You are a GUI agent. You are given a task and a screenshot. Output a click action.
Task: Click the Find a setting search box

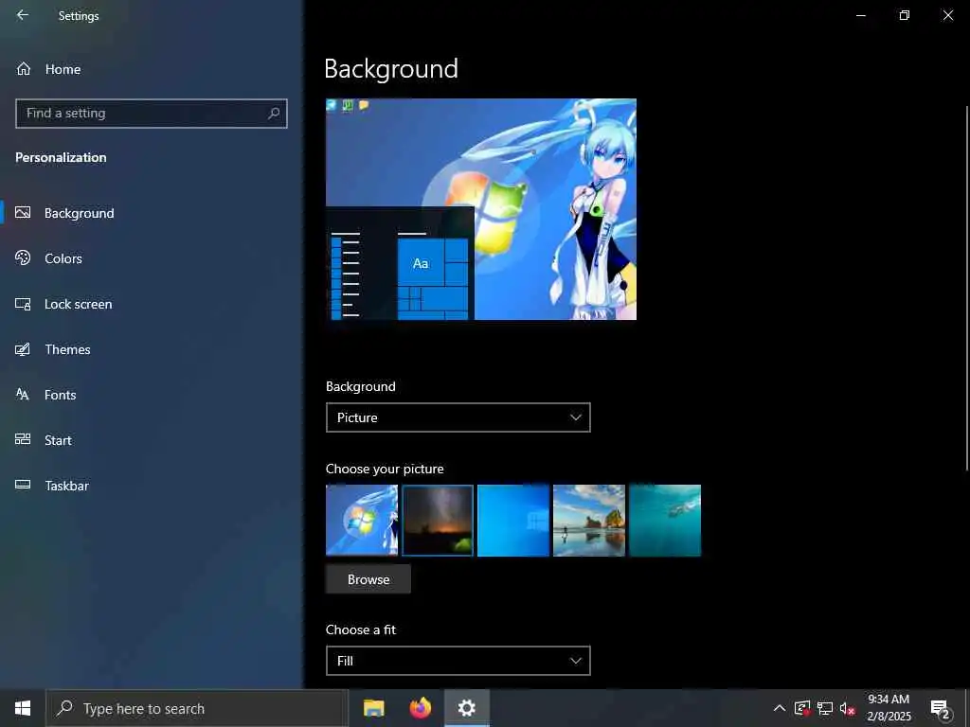(x=151, y=114)
